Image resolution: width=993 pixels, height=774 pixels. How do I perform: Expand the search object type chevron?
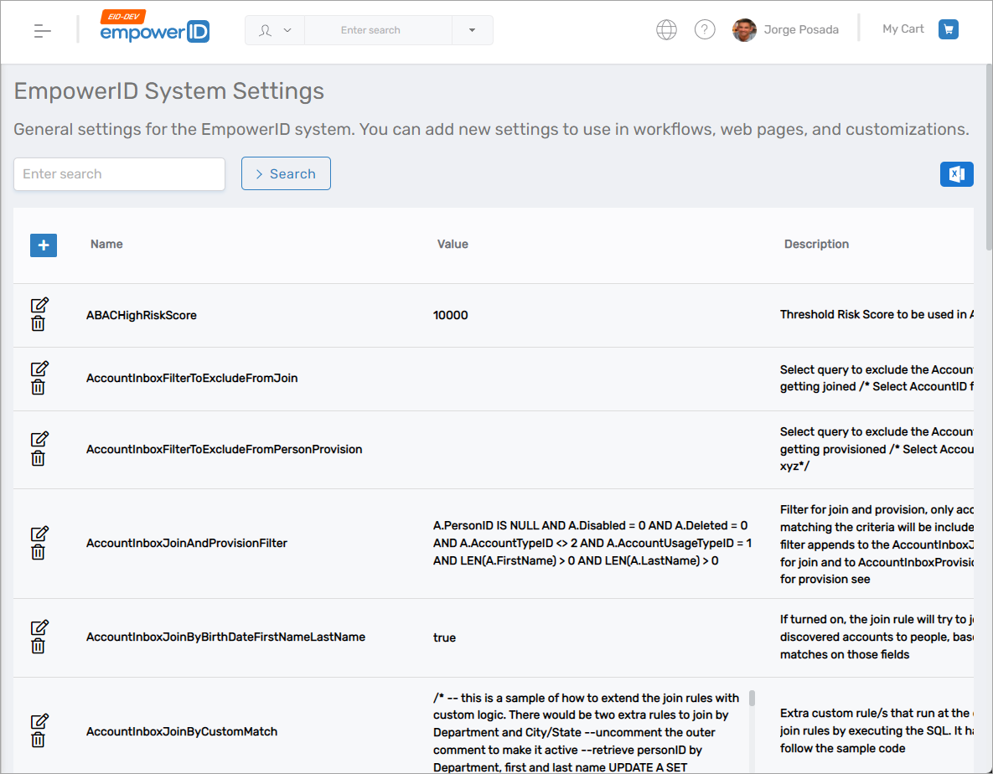285,29
